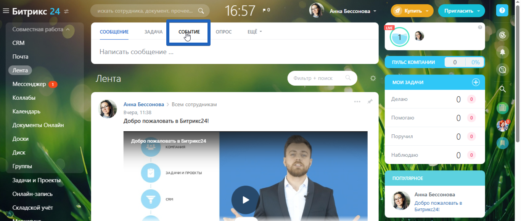Viewport: 521px width, 221px height.
Task: Open the red-haired avatar chat with badge
Action: [x=503, y=126]
